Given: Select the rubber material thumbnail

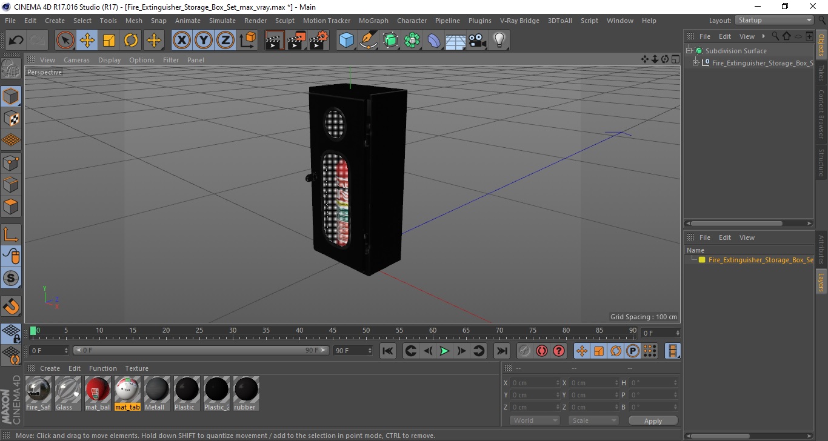Looking at the screenshot, I should click(x=246, y=393).
